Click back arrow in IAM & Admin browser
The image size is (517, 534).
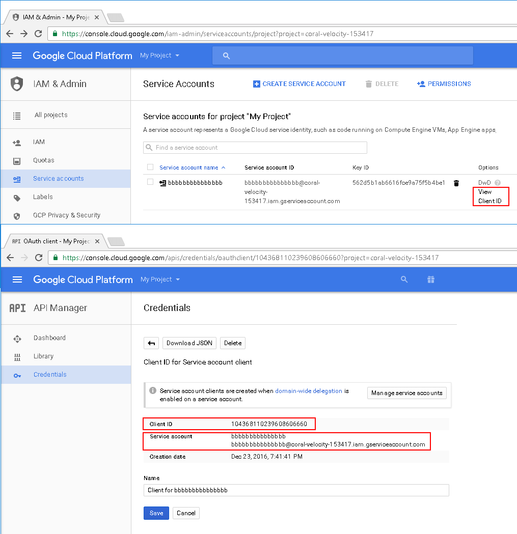[10, 34]
